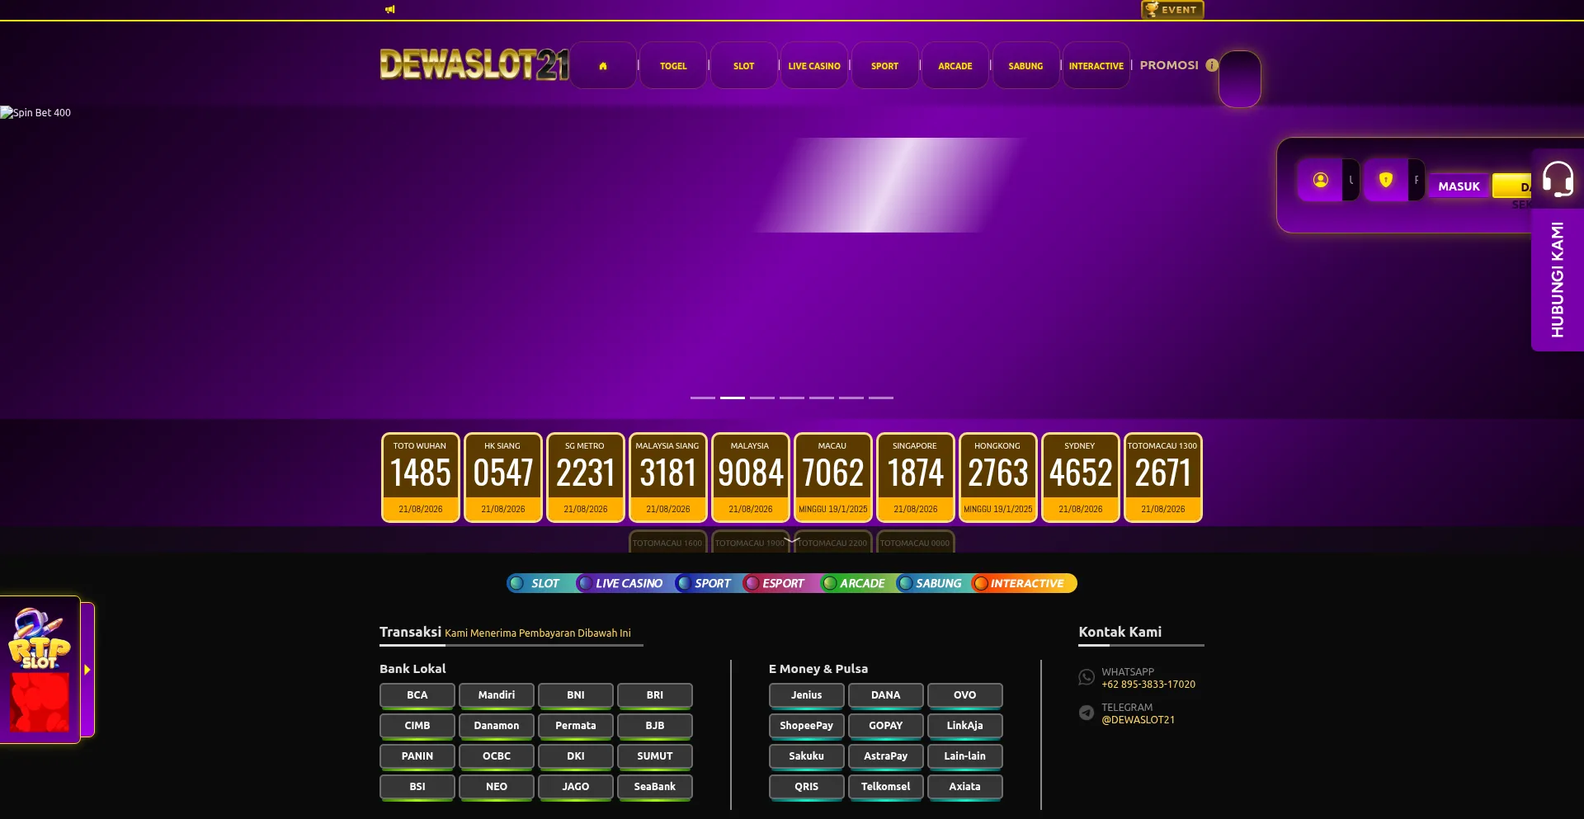Open the TOTO WUHAN 1485 result card
This screenshot has height=819, width=1584.
coord(421,478)
